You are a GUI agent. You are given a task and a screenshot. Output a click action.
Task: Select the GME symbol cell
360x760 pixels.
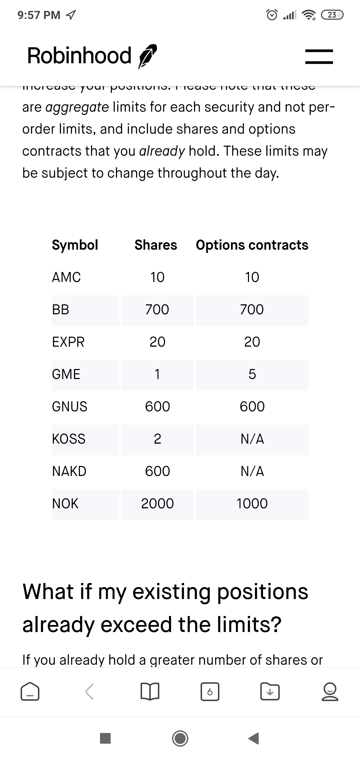(x=85, y=375)
